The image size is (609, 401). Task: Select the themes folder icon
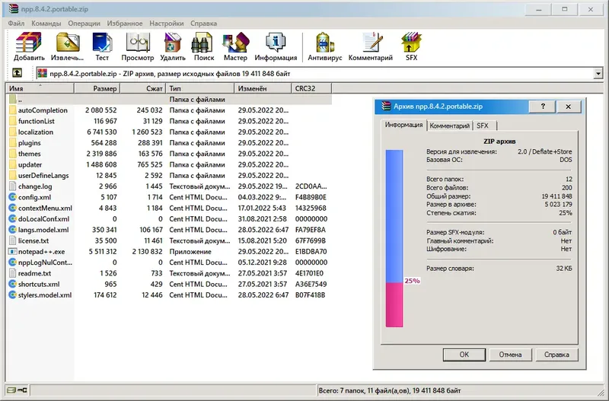coord(12,154)
